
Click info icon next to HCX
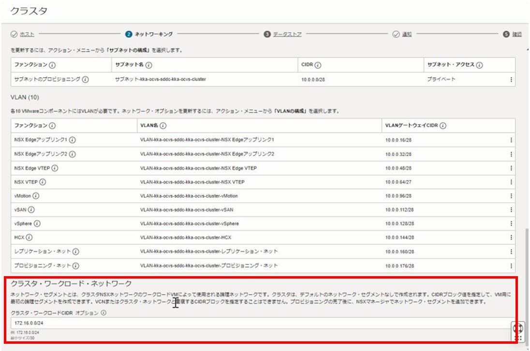click(x=30, y=238)
